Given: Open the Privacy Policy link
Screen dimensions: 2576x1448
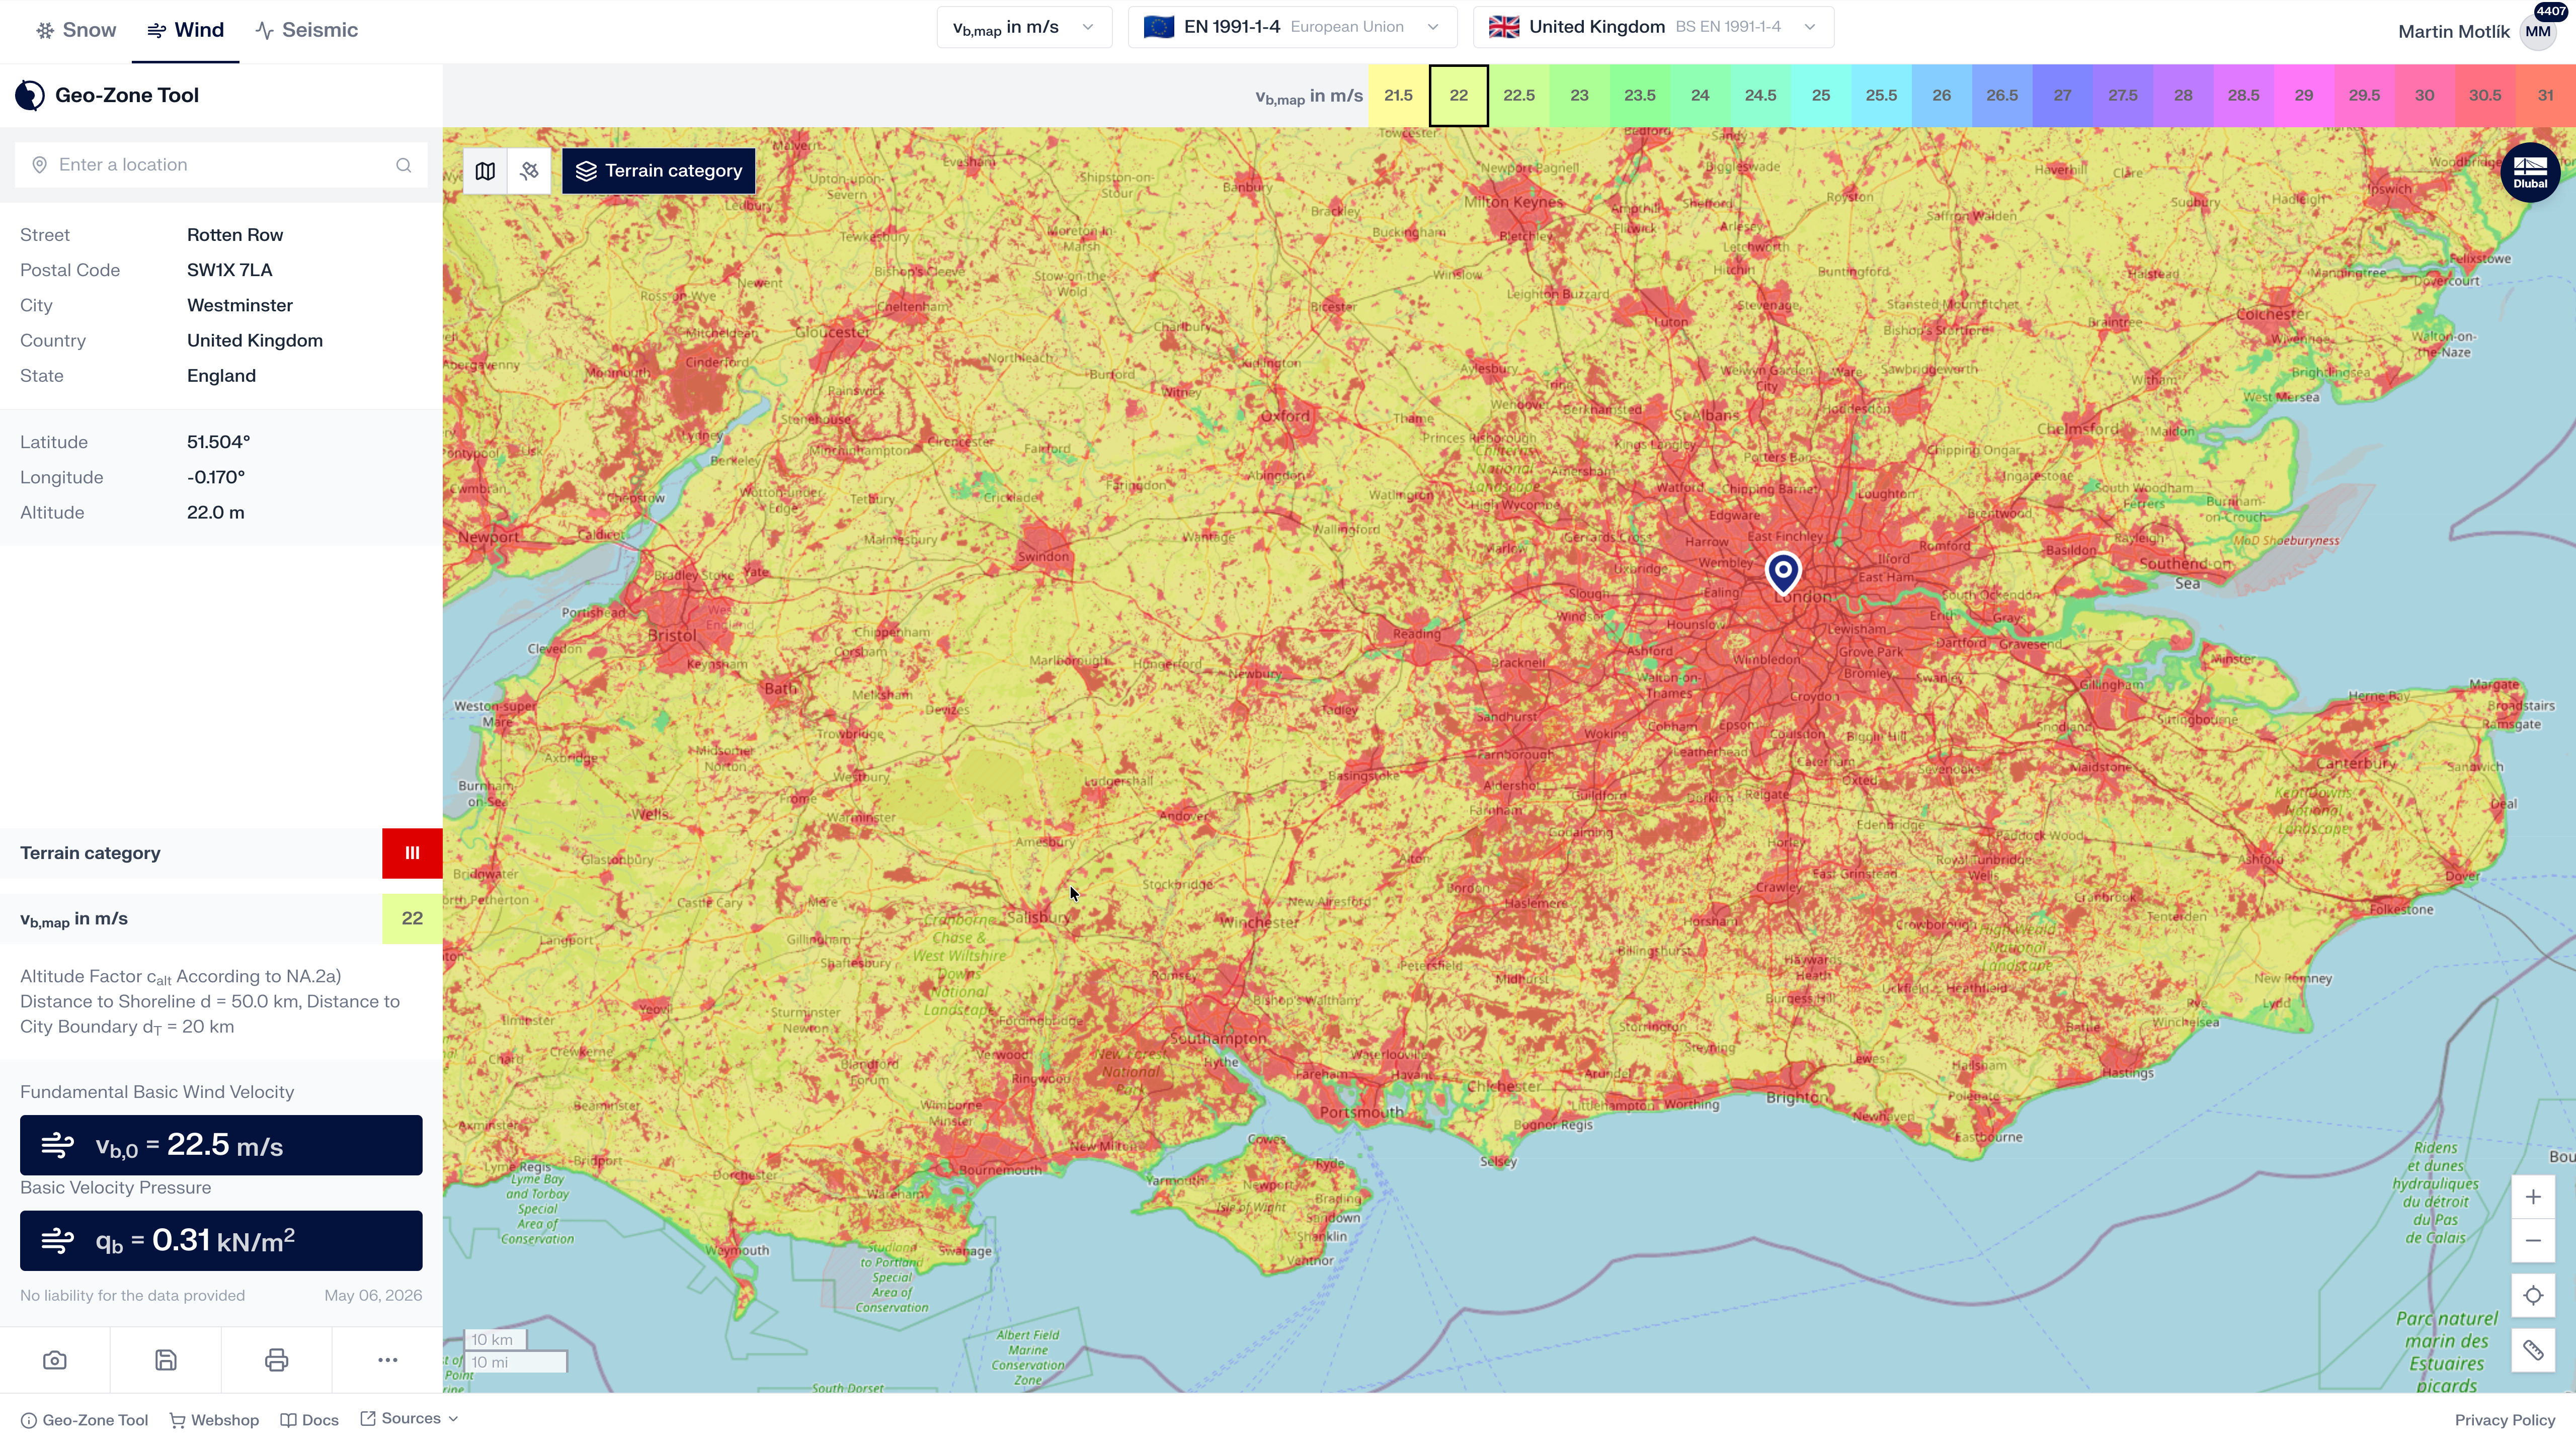Looking at the screenshot, I should click(2504, 1420).
